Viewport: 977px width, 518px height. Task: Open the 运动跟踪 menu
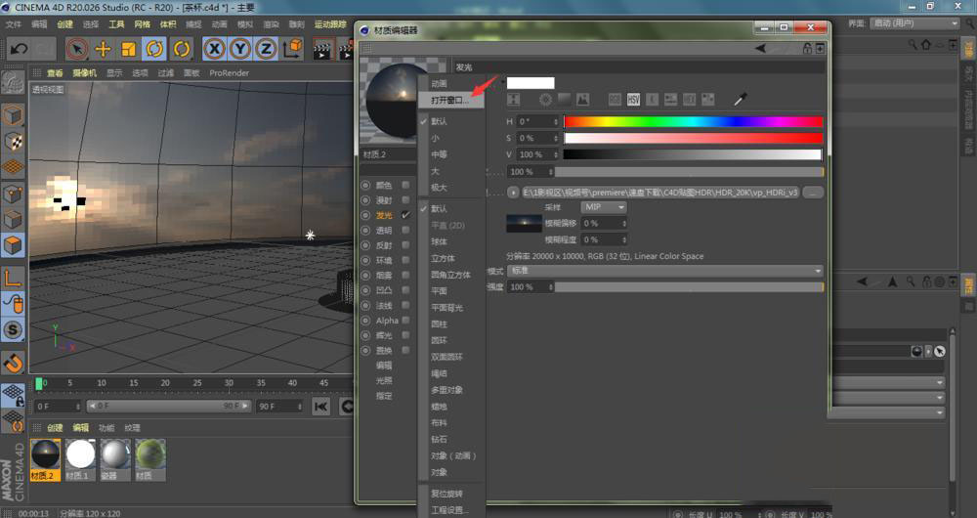330,24
